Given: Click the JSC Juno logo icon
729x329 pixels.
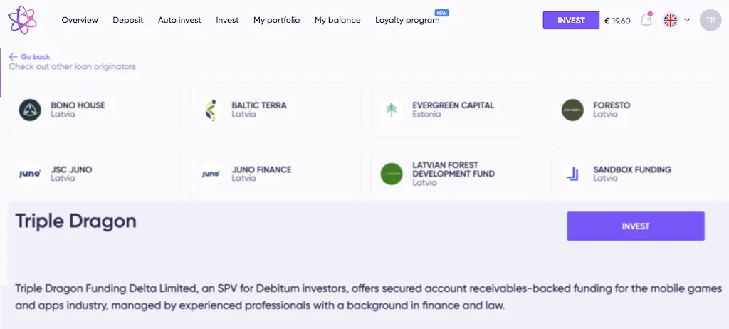Looking at the screenshot, I should [x=30, y=174].
